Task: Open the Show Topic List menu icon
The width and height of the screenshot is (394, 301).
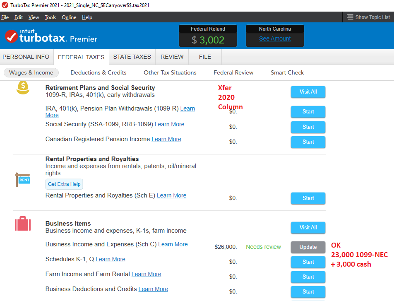Action: 350,17
